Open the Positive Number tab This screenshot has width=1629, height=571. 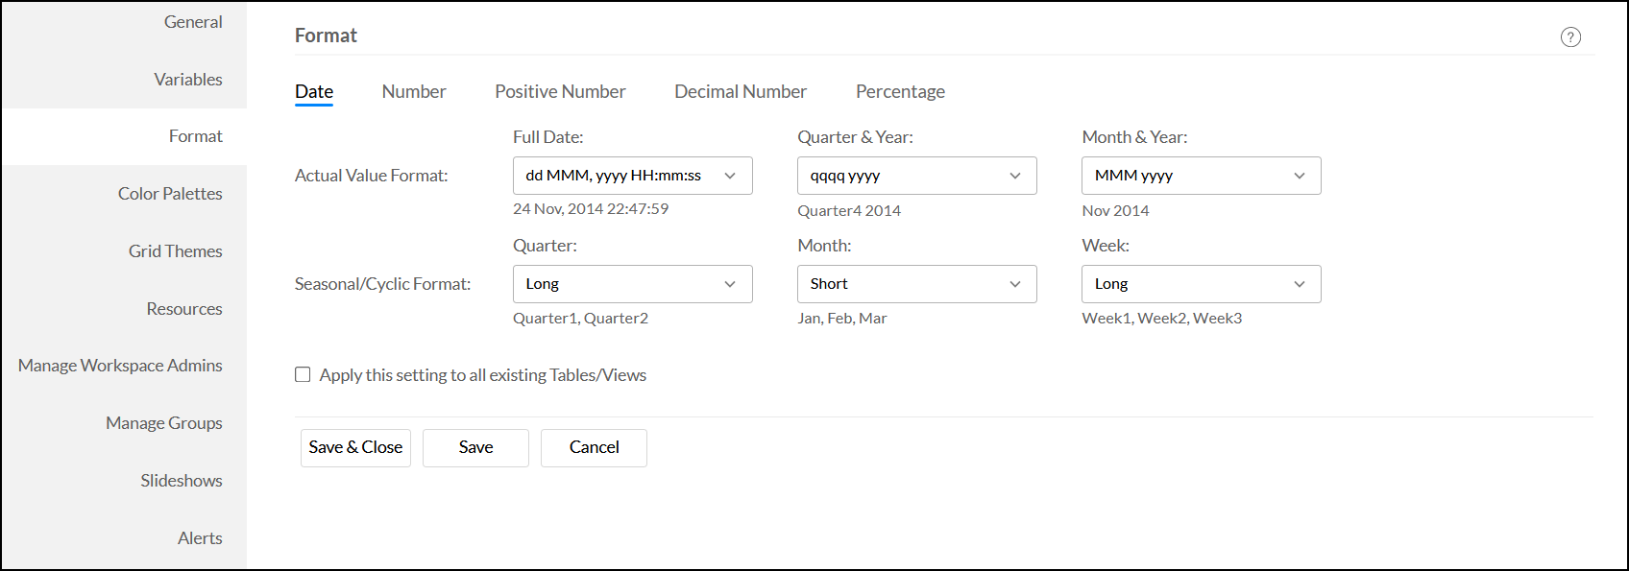pyautogui.click(x=560, y=92)
